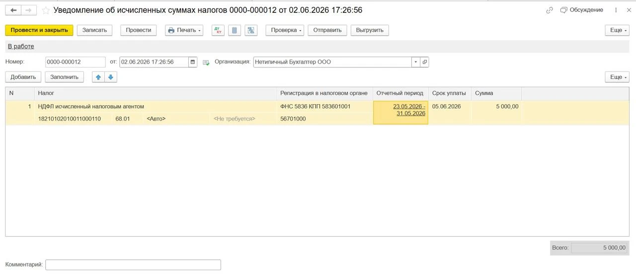
Task: Edit the Номер field
Action: (x=75, y=62)
